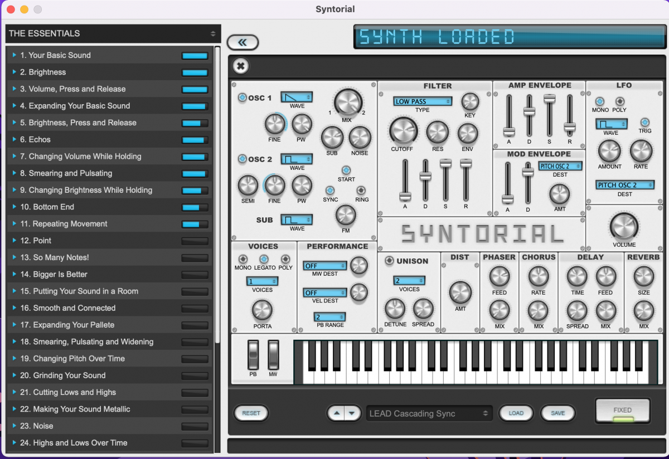Click the REVERB SIZE knob
Viewport: 669px width, 459px height.
pos(644,277)
